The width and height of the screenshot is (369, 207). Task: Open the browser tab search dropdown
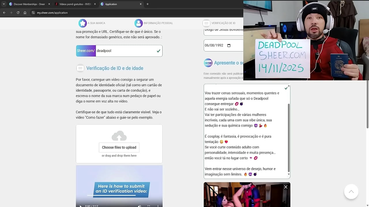[4, 4]
